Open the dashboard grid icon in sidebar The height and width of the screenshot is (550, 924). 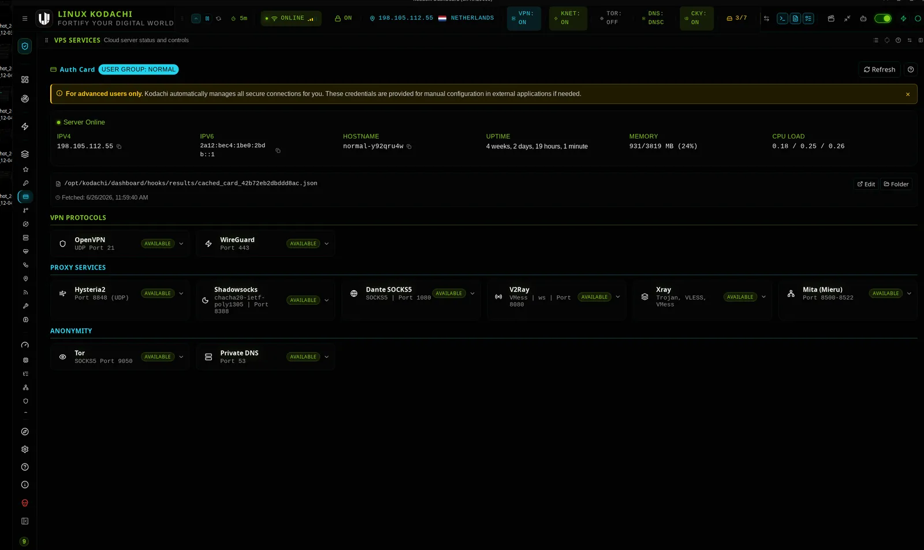(x=25, y=80)
